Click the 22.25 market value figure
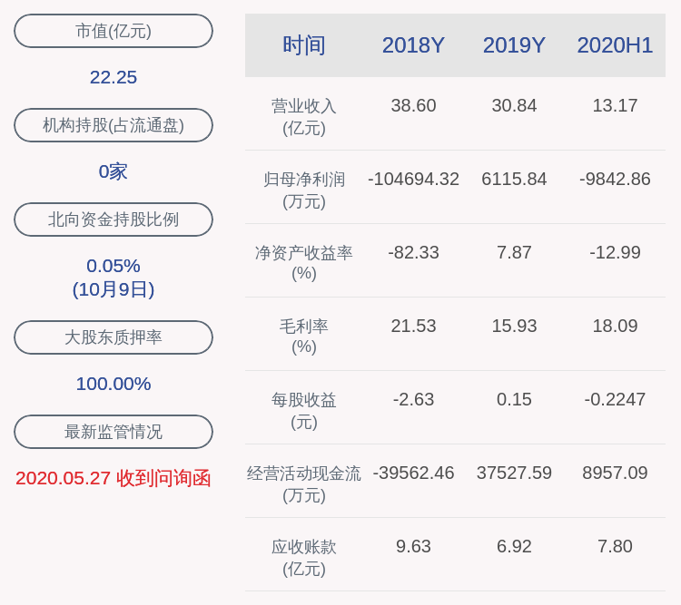Screen dimensions: 681x605 113,77
